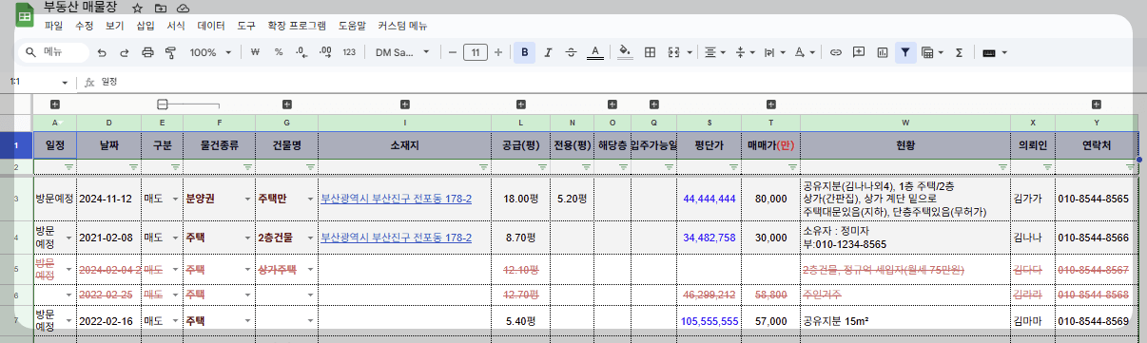1147x343 pixels.
Task: Focus the 메뉴 search field
Action: click(x=55, y=52)
